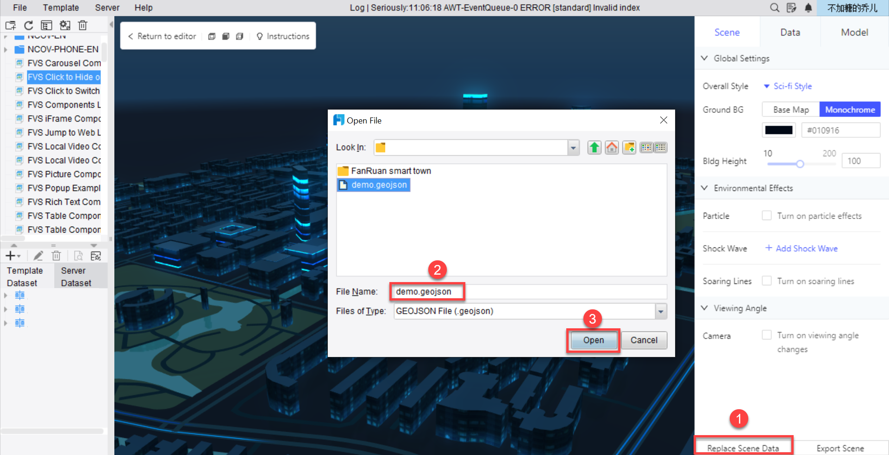The image size is (889, 455).
Task: Open the template settings gear icon
Action: [65, 25]
